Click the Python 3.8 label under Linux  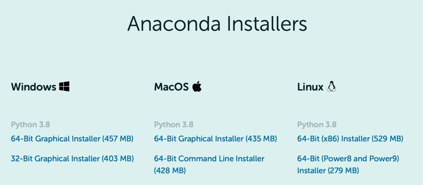[x=317, y=125]
